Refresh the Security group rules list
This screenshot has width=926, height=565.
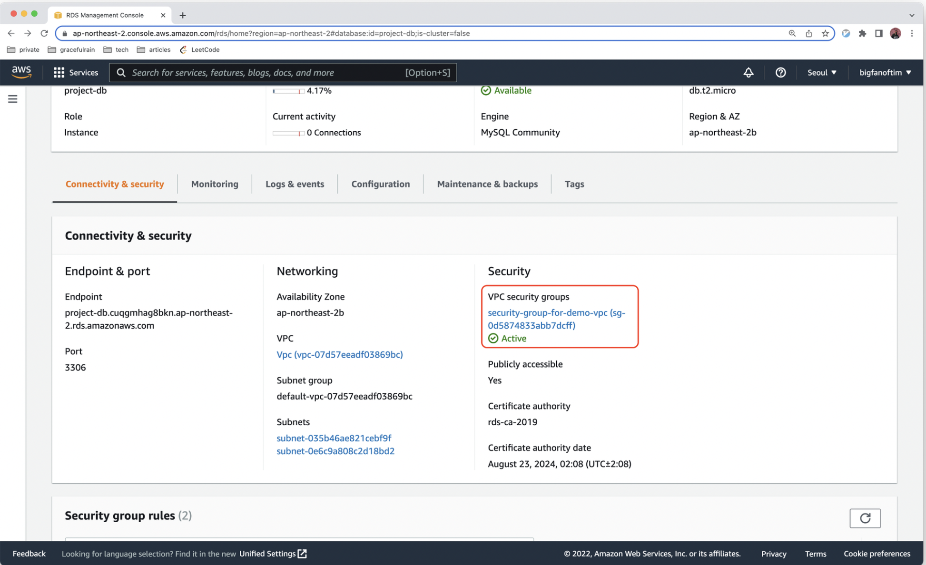(865, 518)
